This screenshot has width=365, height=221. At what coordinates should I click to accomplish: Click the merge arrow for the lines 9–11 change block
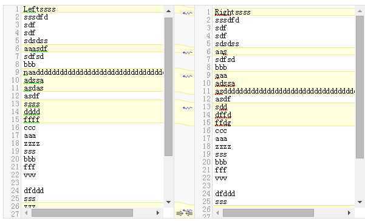[x=188, y=76]
